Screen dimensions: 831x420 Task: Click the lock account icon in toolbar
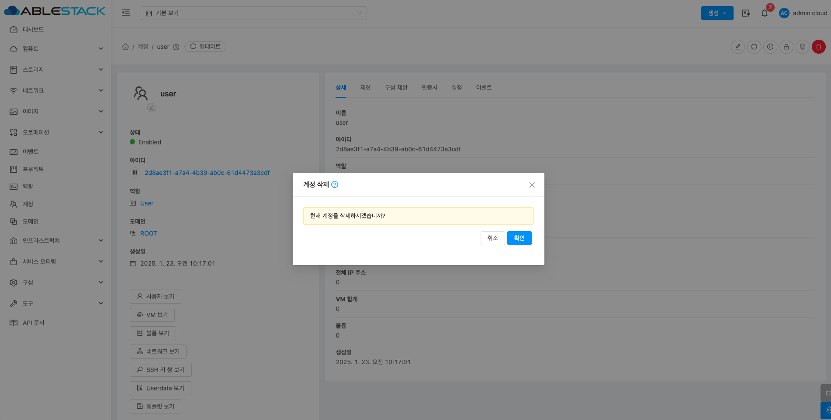coord(786,47)
